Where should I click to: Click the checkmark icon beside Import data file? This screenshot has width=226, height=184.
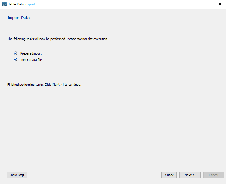[x=15, y=60]
